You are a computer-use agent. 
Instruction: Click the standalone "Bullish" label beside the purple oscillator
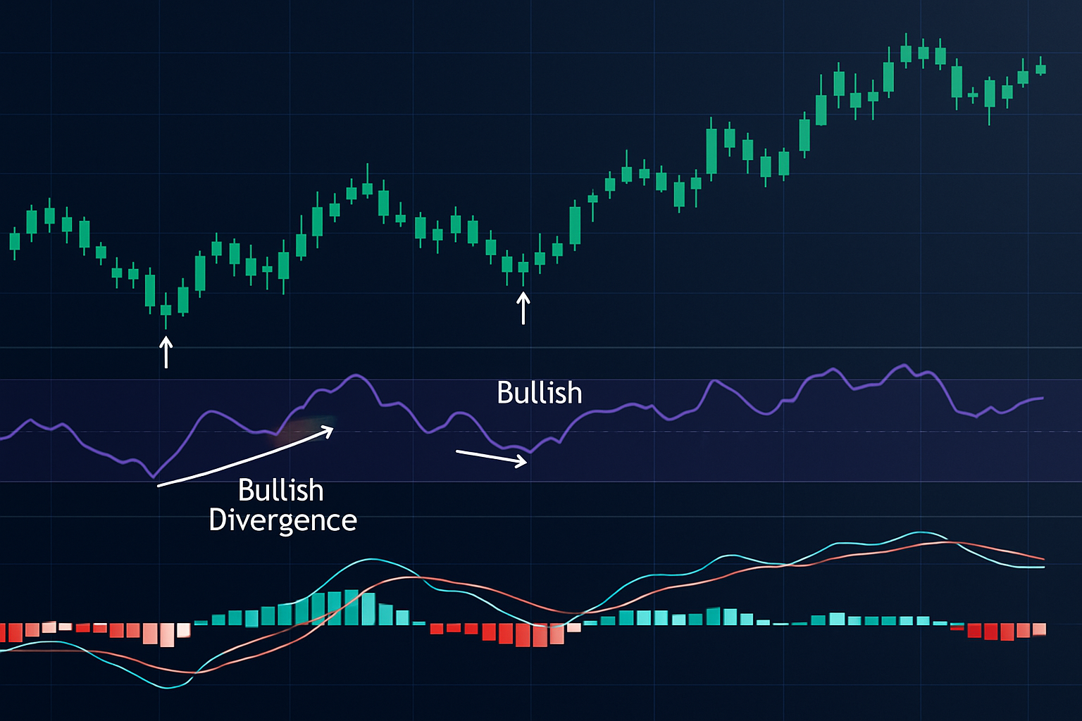(540, 392)
